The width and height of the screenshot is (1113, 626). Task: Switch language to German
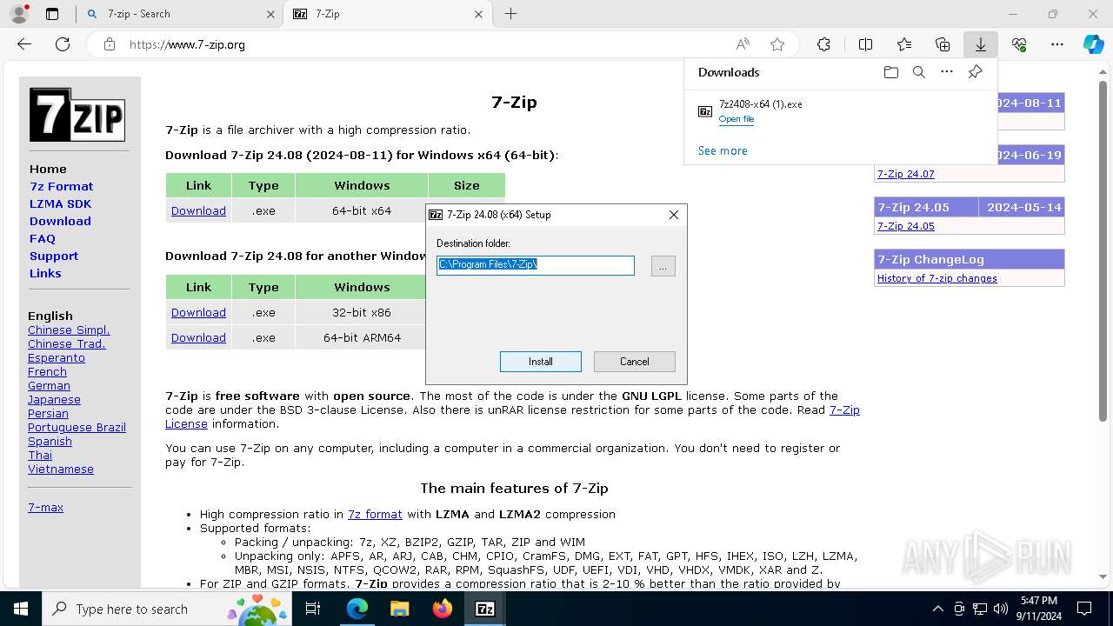click(x=49, y=385)
